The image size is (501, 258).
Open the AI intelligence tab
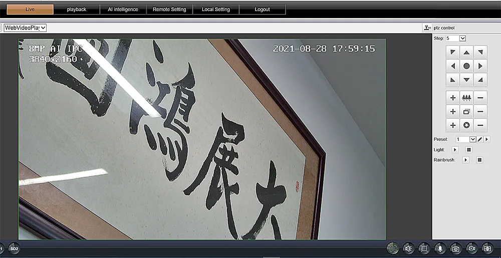pyautogui.click(x=123, y=9)
